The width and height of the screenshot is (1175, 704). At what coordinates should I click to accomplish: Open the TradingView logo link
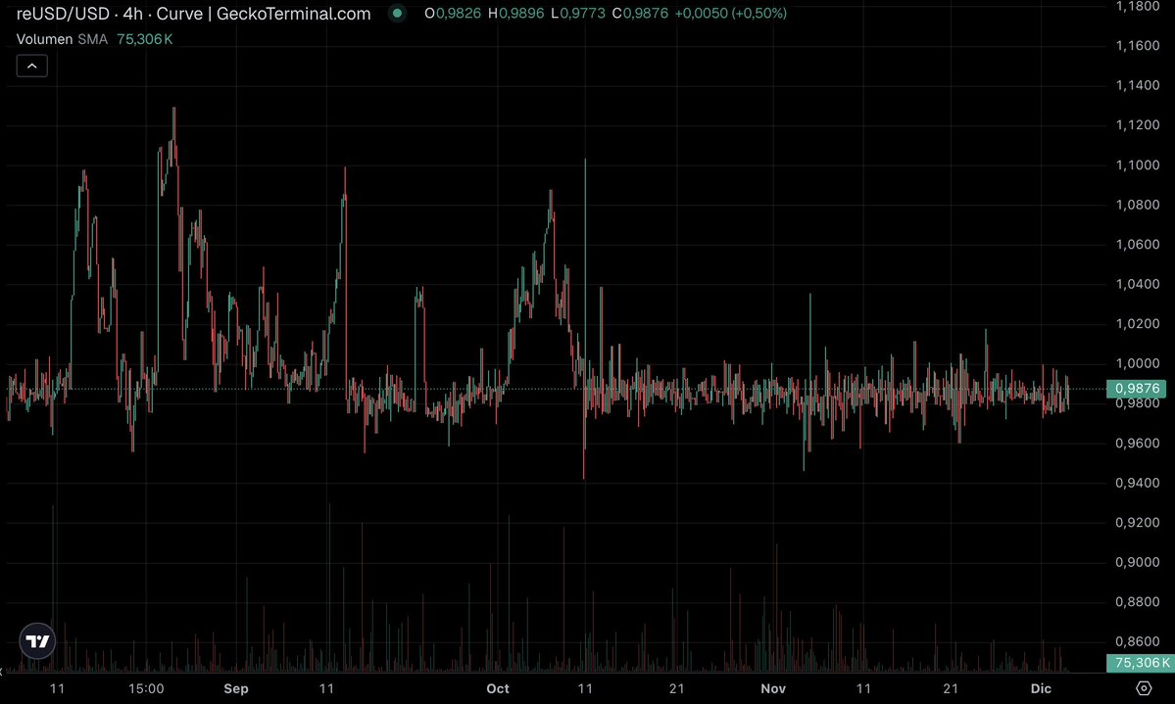coord(37,641)
